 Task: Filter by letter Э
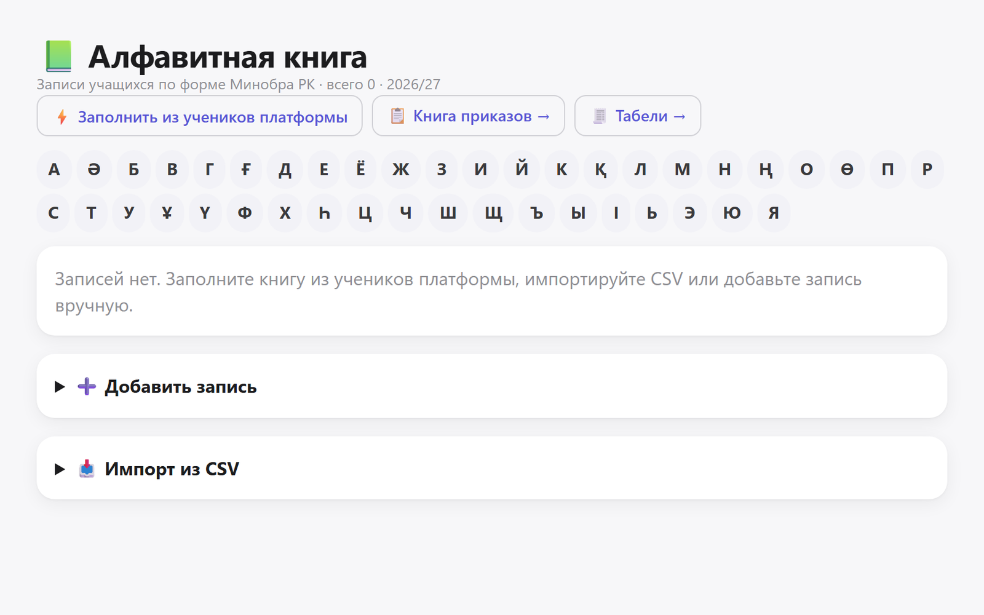(690, 213)
